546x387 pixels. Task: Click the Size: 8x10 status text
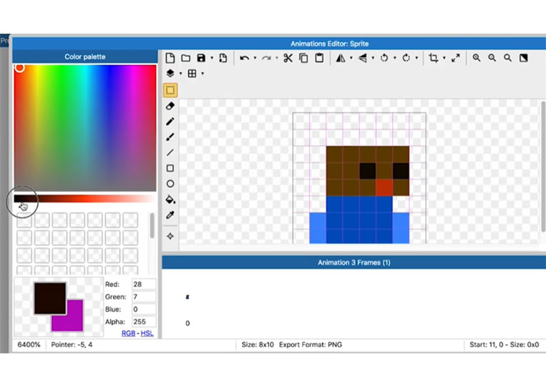pyautogui.click(x=258, y=345)
